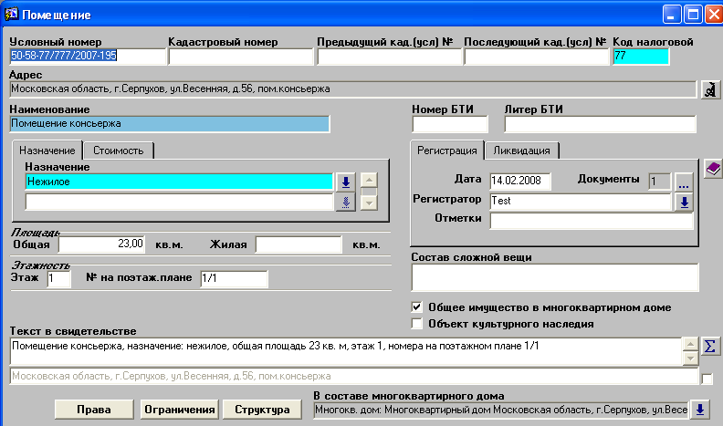Select the Назначение tab
The height and width of the screenshot is (426, 723).
coord(47,151)
